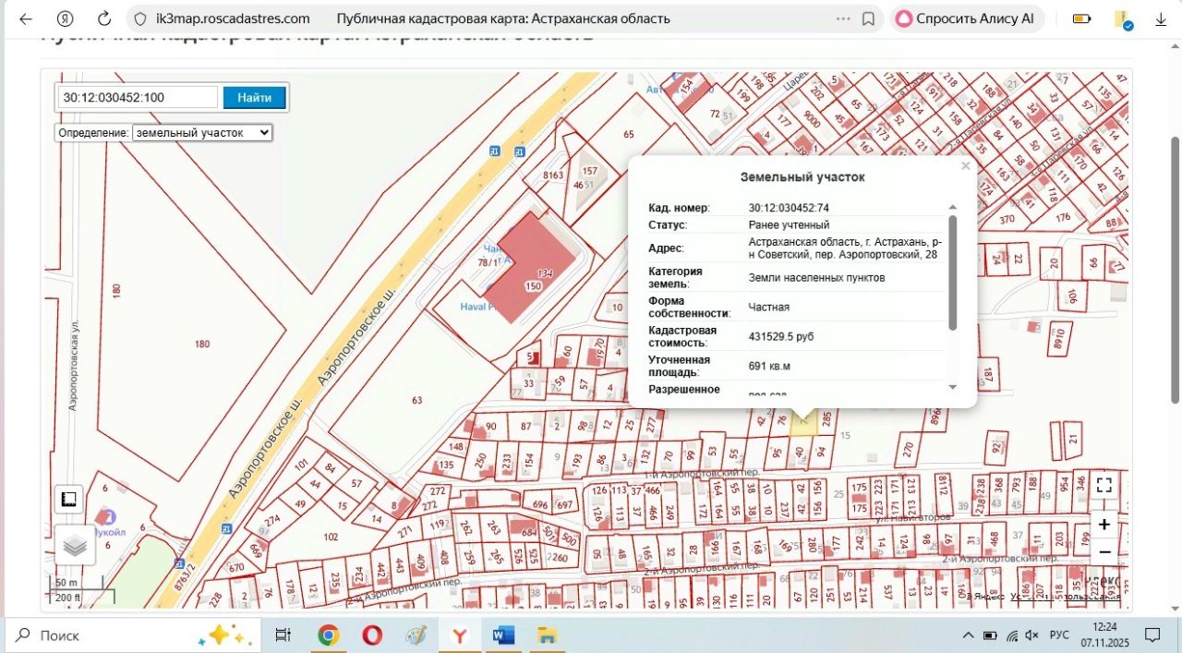1182x653 pixels.
Task: Switch the map to fullscreen
Action: coord(1104,485)
